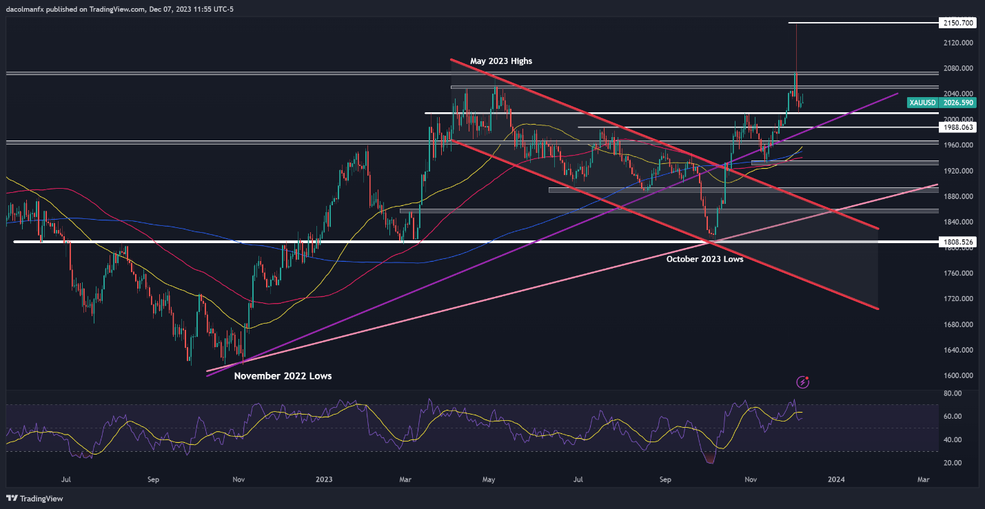This screenshot has width=985, height=509.
Task: Click the 'May' time axis label
Action: [489, 479]
